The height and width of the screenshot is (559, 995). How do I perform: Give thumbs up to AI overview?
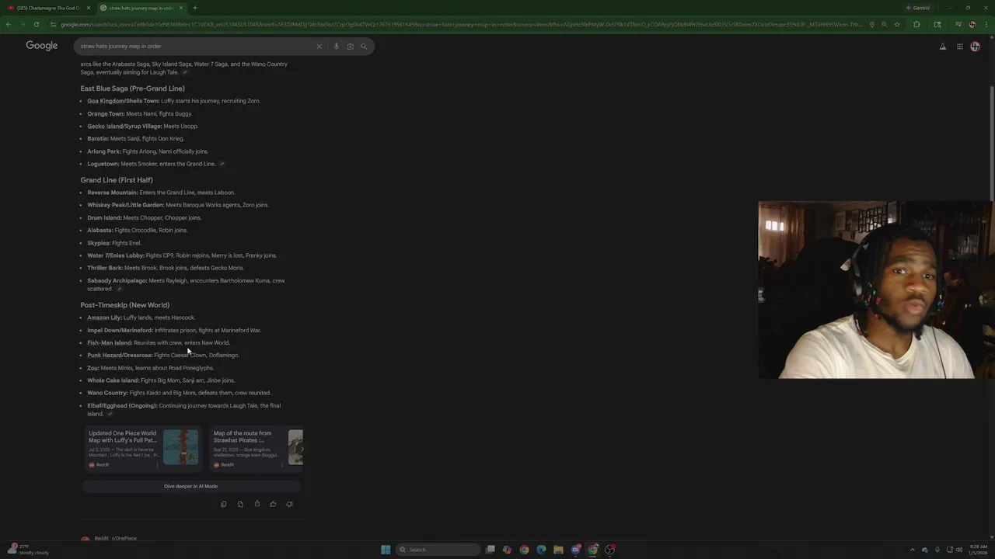[273, 504]
